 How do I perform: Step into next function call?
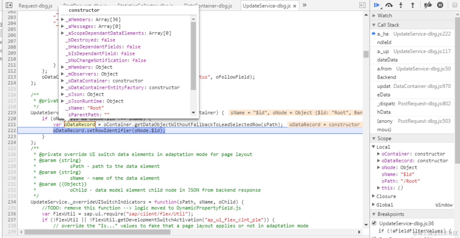[401, 5]
